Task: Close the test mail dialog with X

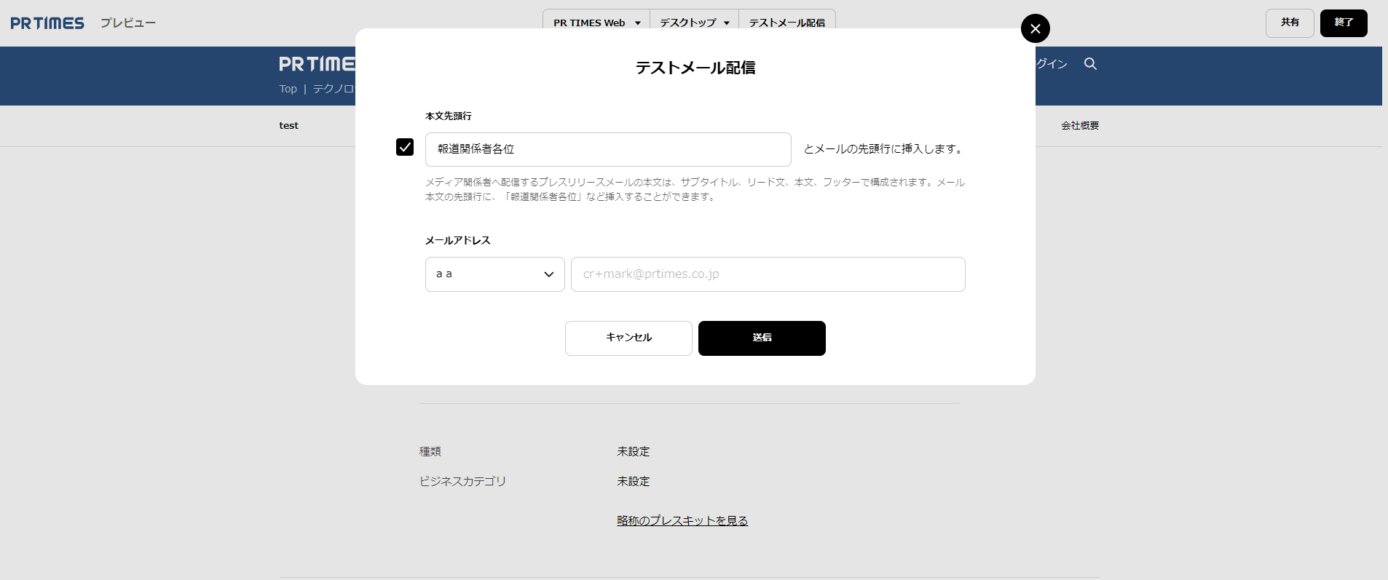Action: [1035, 28]
